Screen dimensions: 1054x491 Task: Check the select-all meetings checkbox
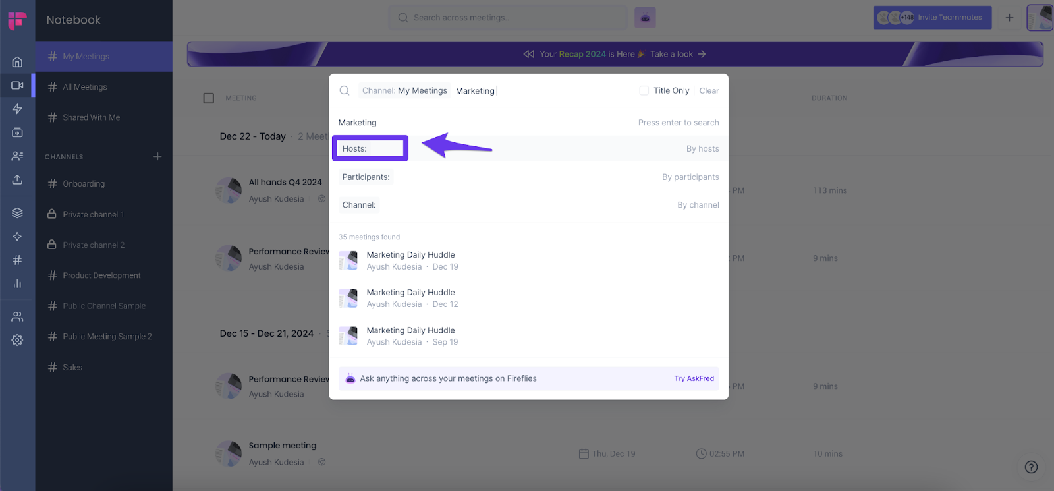pyautogui.click(x=209, y=98)
